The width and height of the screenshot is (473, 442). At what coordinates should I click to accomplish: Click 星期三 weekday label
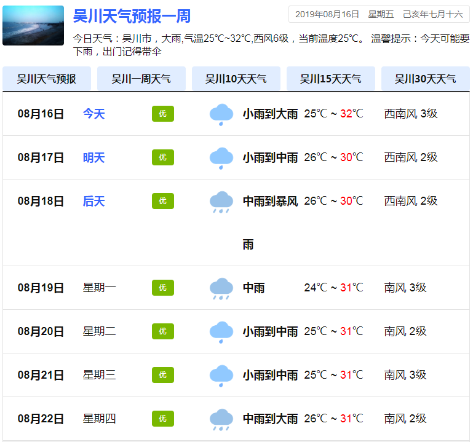point(99,375)
